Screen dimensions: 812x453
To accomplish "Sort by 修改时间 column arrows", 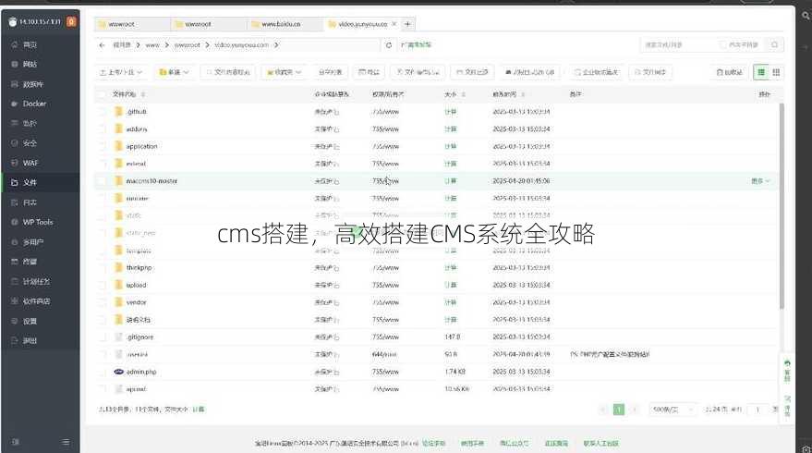I will click(x=523, y=94).
